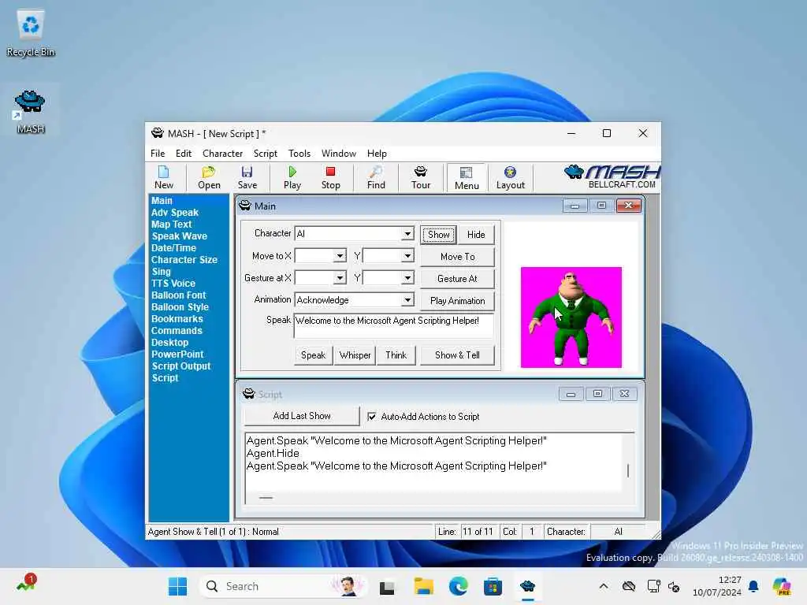This screenshot has width=807, height=605.
Task: Click the Gesture At button
Action: pyautogui.click(x=457, y=279)
